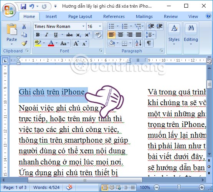Switch to the Review tab
The height and width of the screenshot is (192, 213).
pos(171,16)
